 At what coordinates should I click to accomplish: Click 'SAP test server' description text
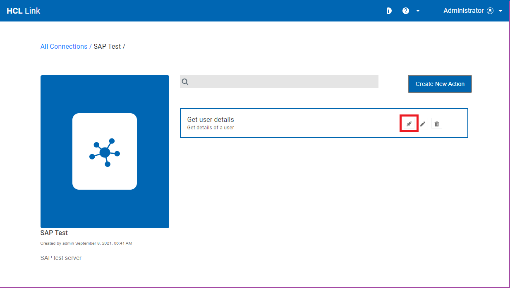coord(61,258)
